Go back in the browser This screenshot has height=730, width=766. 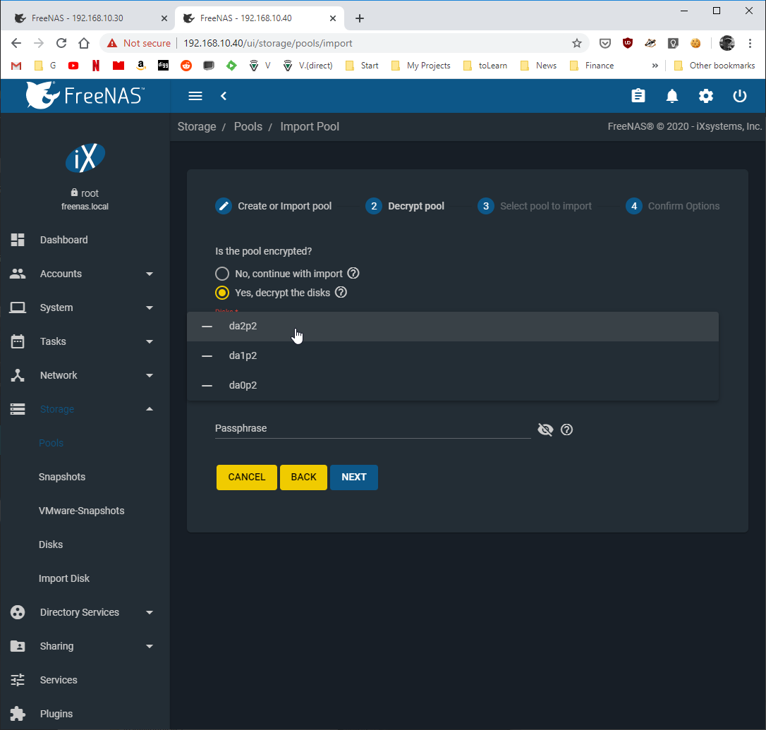pyautogui.click(x=16, y=43)
